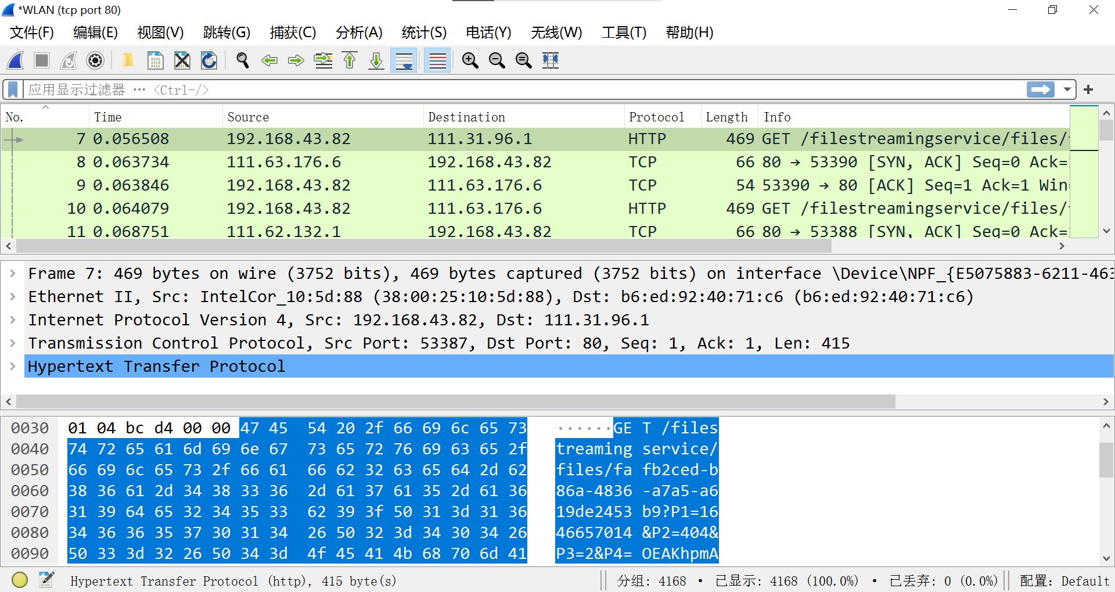1115x592 pixels.
Task: Reset text to normal size
Action: coord(523,60)
